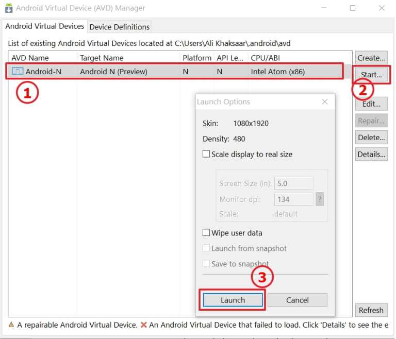The width and height of the screenshot is (396, 339).
Task: Refresh the AVD list
Action: click(x=371, y=310)
